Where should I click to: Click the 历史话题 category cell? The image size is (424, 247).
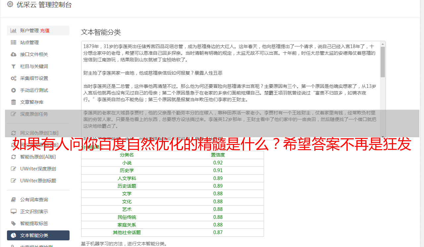(x=127, y=186)
